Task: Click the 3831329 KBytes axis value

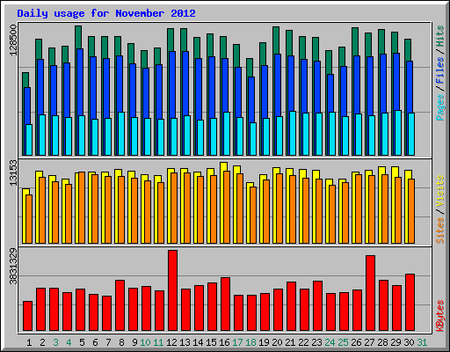Action: tap(13, 267)
